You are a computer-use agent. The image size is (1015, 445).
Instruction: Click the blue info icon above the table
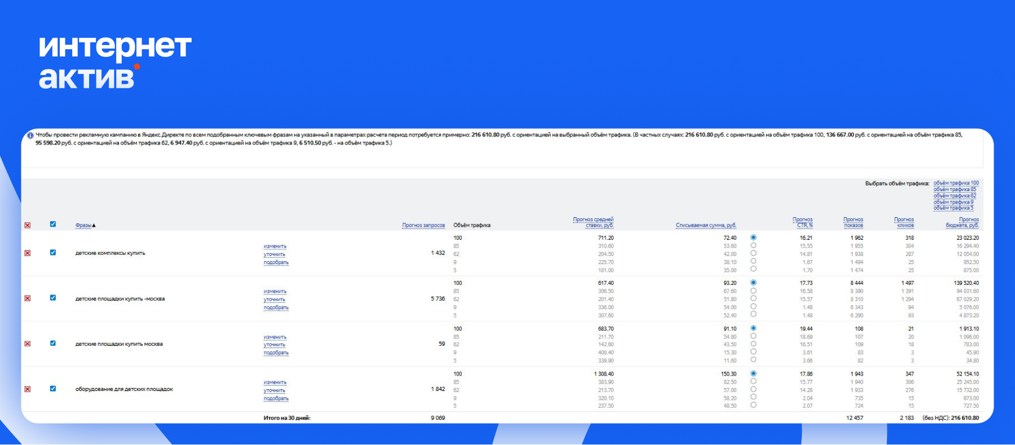30,135
